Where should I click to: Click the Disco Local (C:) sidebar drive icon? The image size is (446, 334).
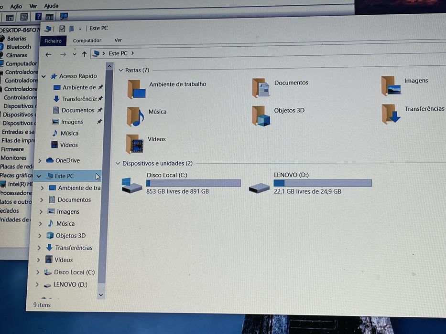[47, 272]
